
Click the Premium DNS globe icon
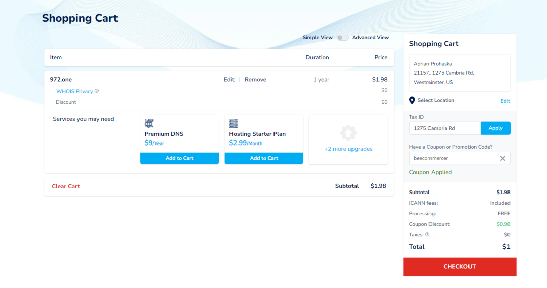(149, 123)
